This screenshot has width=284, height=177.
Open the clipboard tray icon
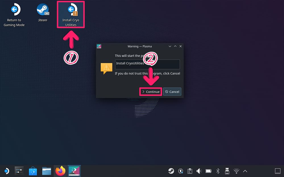click(190, 171)
